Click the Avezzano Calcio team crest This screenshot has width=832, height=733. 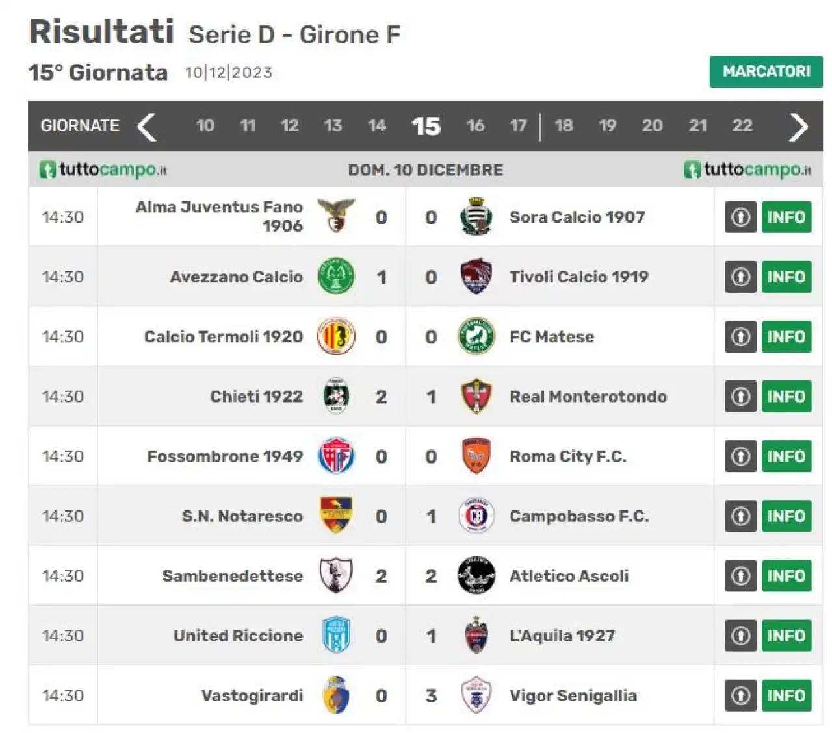336,277
